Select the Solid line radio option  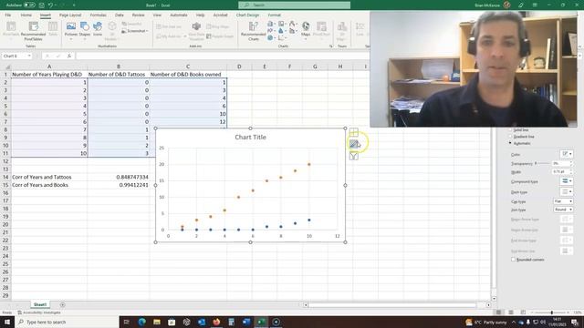pyautogui.click(x=510, y=130)
